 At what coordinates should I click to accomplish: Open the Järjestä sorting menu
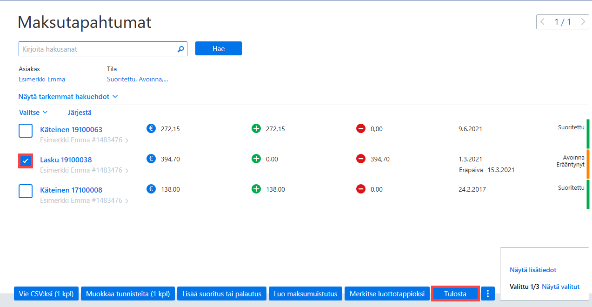click(x=80, y=112)
